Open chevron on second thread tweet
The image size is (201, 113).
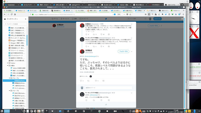coord(132,38)
